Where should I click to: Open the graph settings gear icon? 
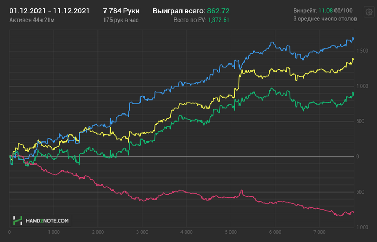click(369, 12)
